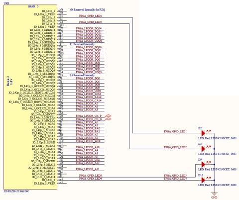
Task: Click the GND ground symbol
Action: tap(214, 194)
